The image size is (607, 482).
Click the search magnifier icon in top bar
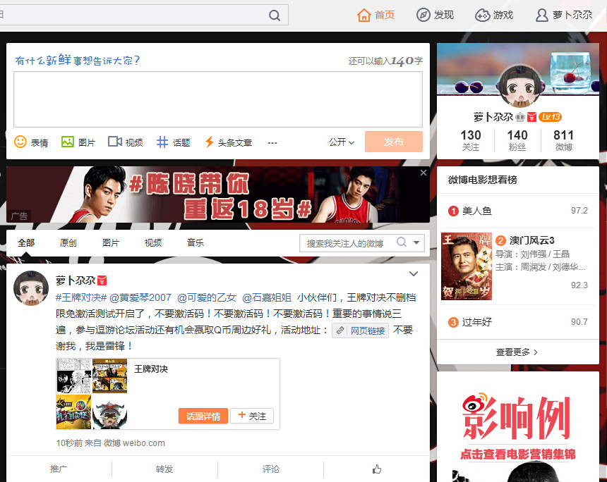pos(275,16)
